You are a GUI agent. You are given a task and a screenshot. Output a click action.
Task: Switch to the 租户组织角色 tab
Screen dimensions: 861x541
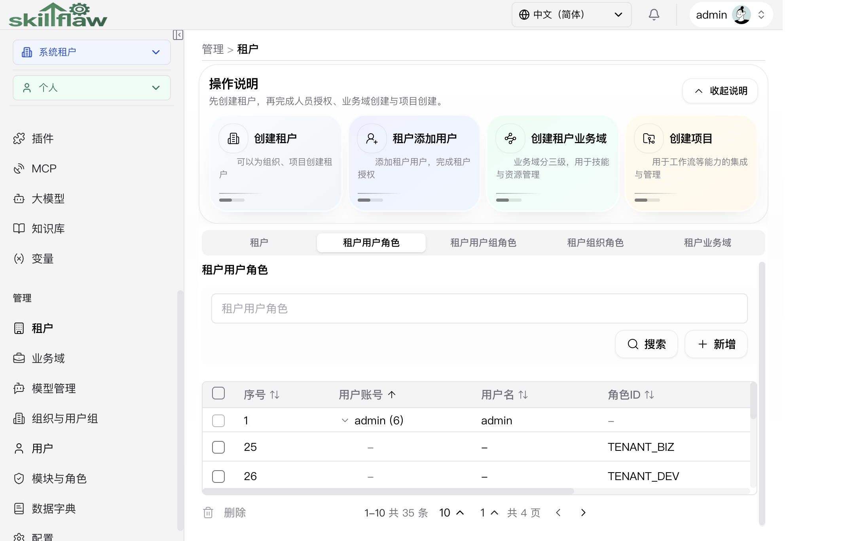[595, 243]
